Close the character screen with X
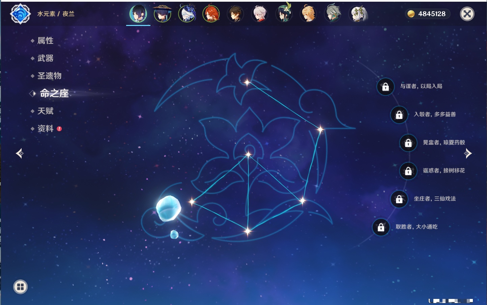Image resolution: width=487 pixels, height=305 pixels. click(x=467, y=14)
